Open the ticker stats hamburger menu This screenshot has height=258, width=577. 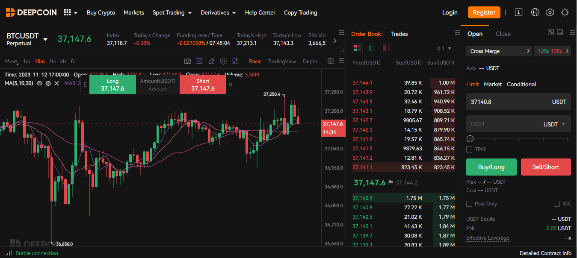(x=341, y=32)
